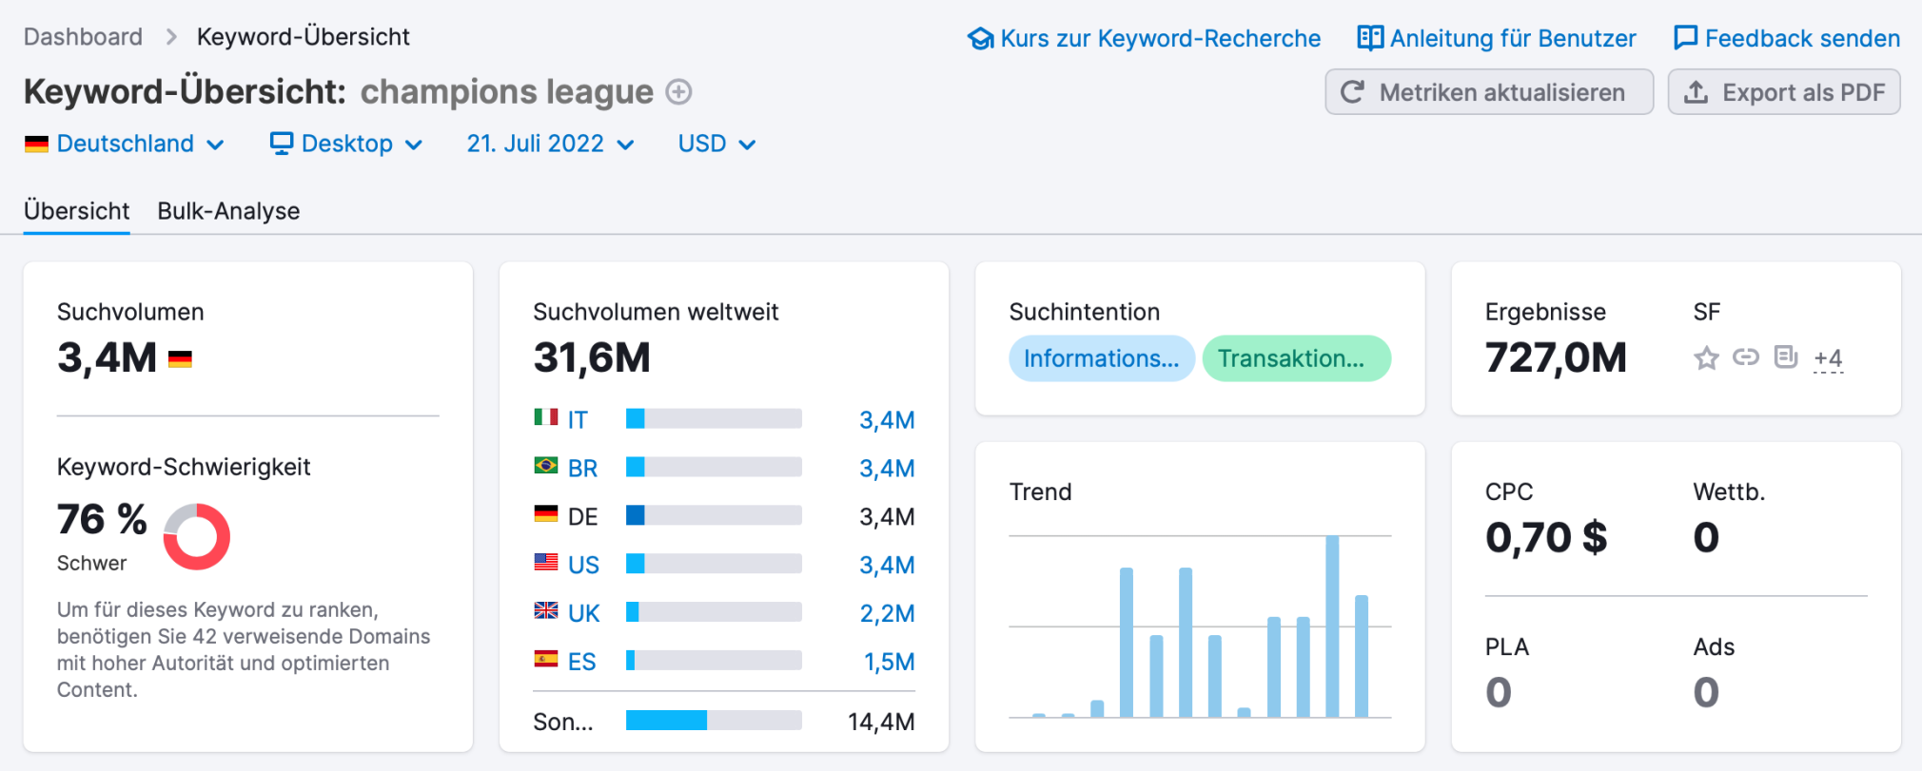Viewport: 1922px width, 771px height.
Task: Switch to the Übersicht tab
Action: (x=76, y=211)
